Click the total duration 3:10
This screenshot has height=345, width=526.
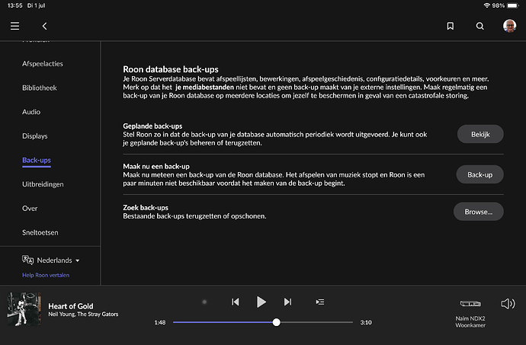click(x=366, y=323)
